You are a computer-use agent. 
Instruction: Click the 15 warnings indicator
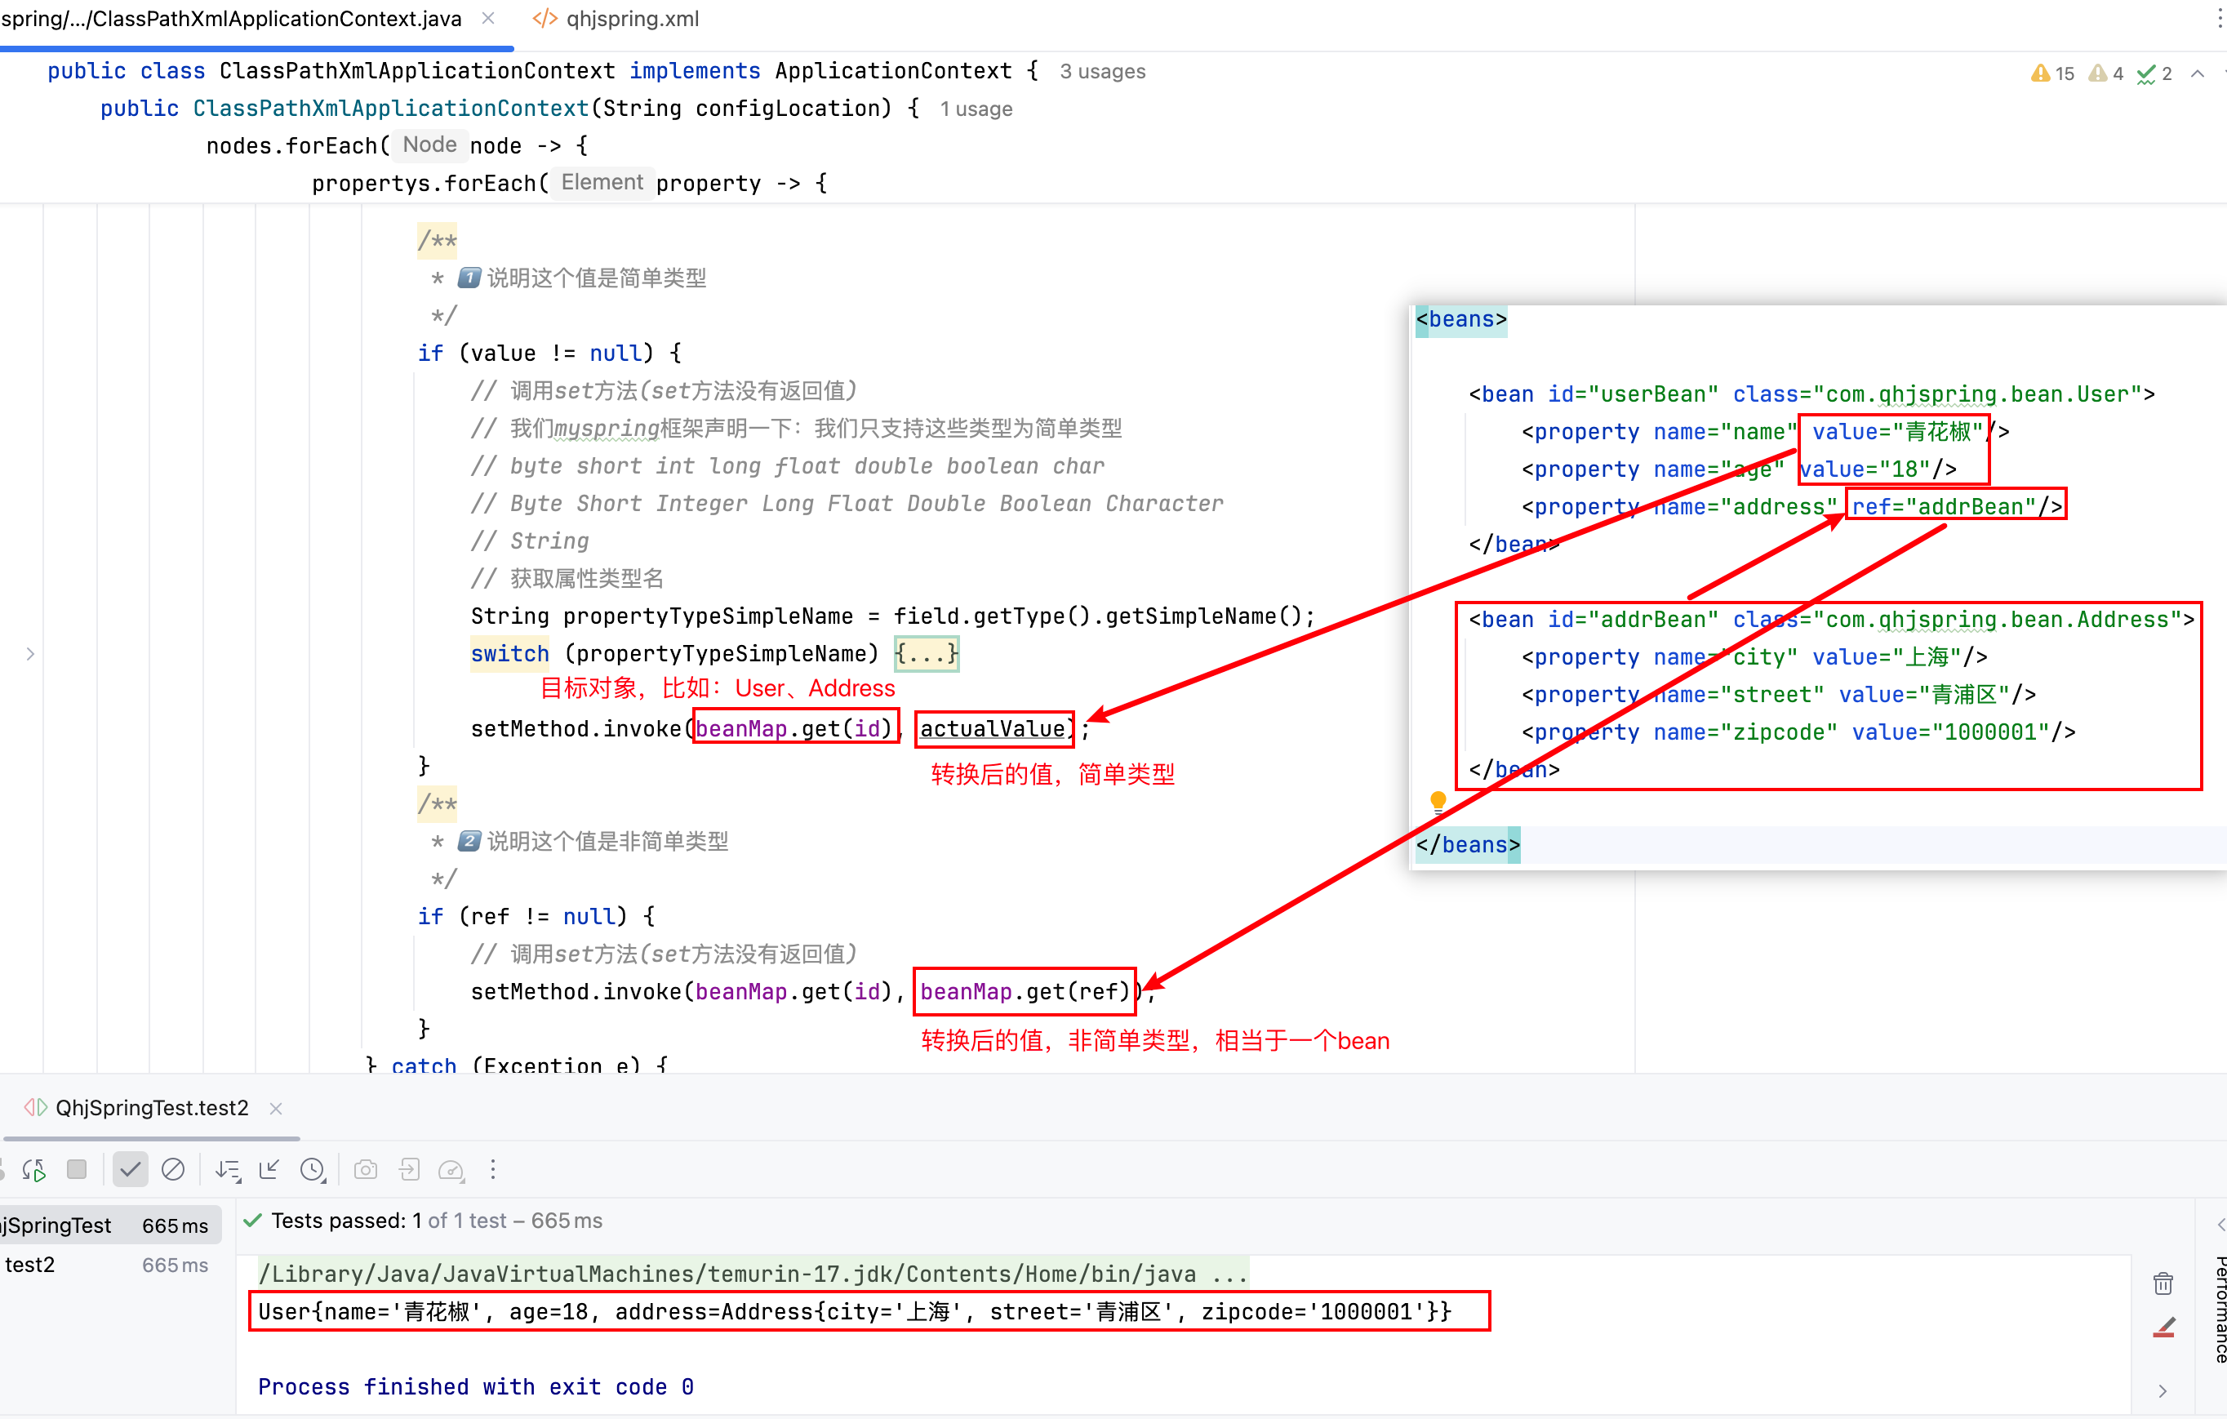click(2052, 73)
